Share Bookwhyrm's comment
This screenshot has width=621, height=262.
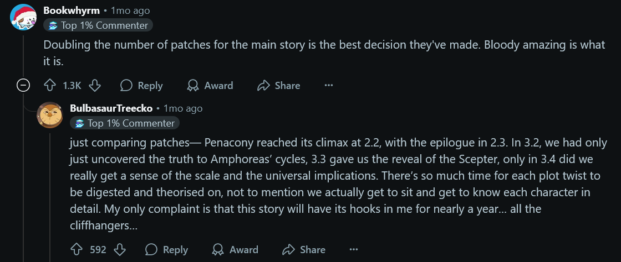tap(279, 86)
